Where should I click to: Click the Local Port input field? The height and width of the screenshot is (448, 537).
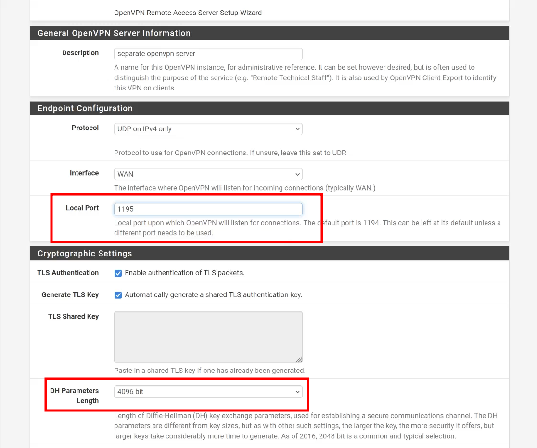tap(208, 209)
